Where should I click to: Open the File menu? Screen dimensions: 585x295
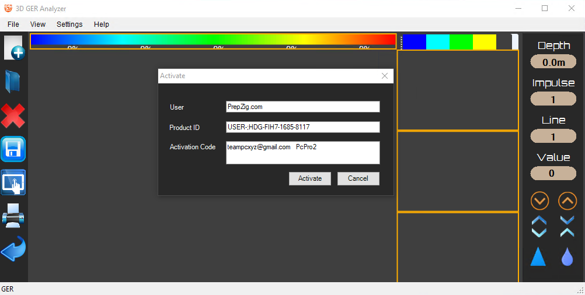pos(13,24)
